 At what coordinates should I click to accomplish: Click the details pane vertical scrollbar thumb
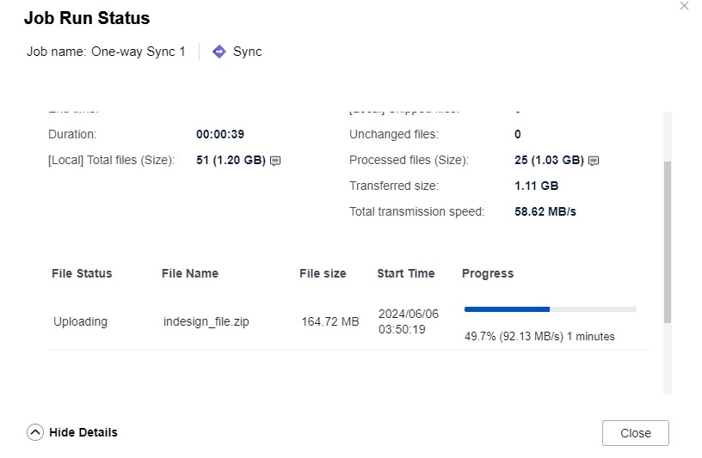point(668,241)
